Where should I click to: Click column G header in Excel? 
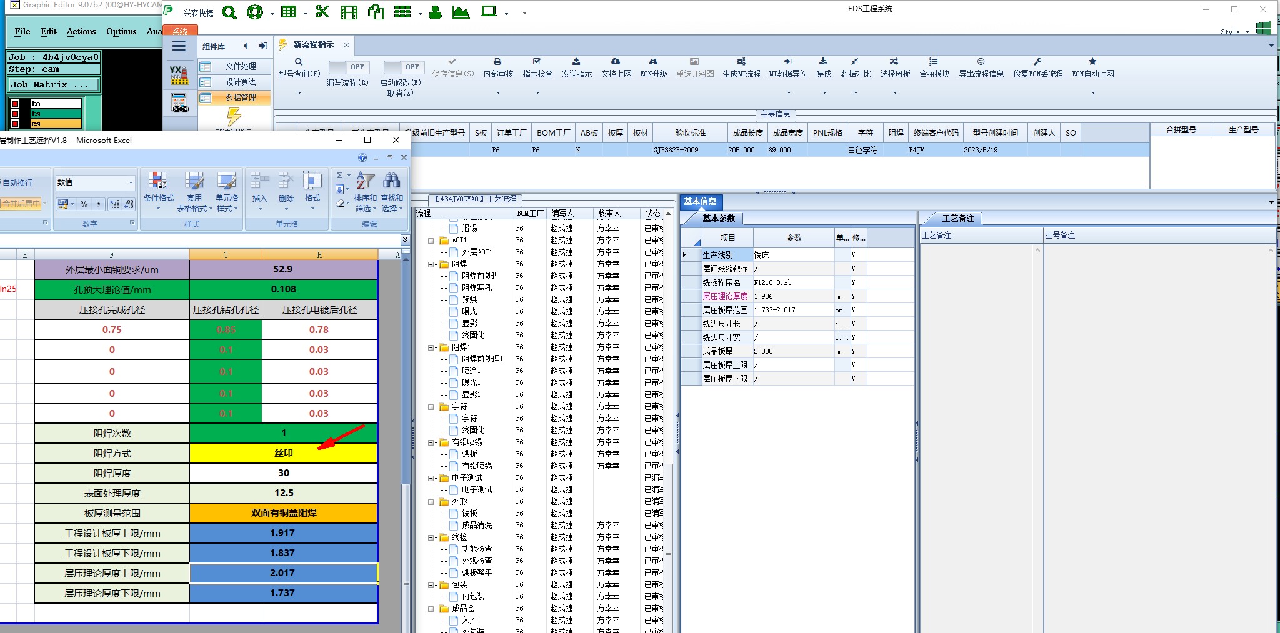pos(226,255)
